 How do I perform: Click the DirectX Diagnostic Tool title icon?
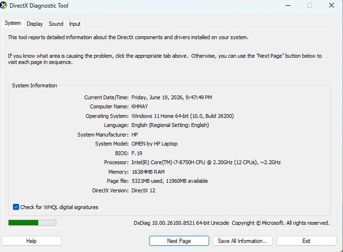tap(3, 5)
